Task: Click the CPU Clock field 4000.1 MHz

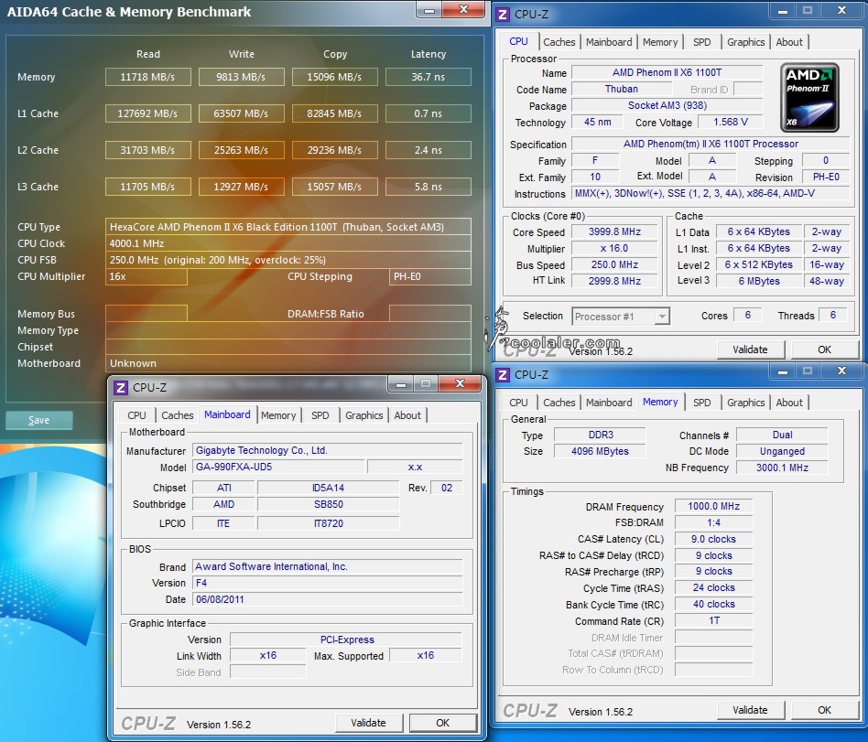Action: pos(288,243)
